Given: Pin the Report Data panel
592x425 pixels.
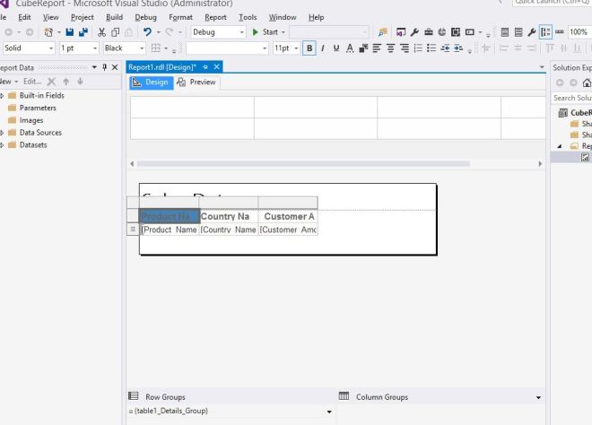Looking at the screenshot, I should pos(103,67).
